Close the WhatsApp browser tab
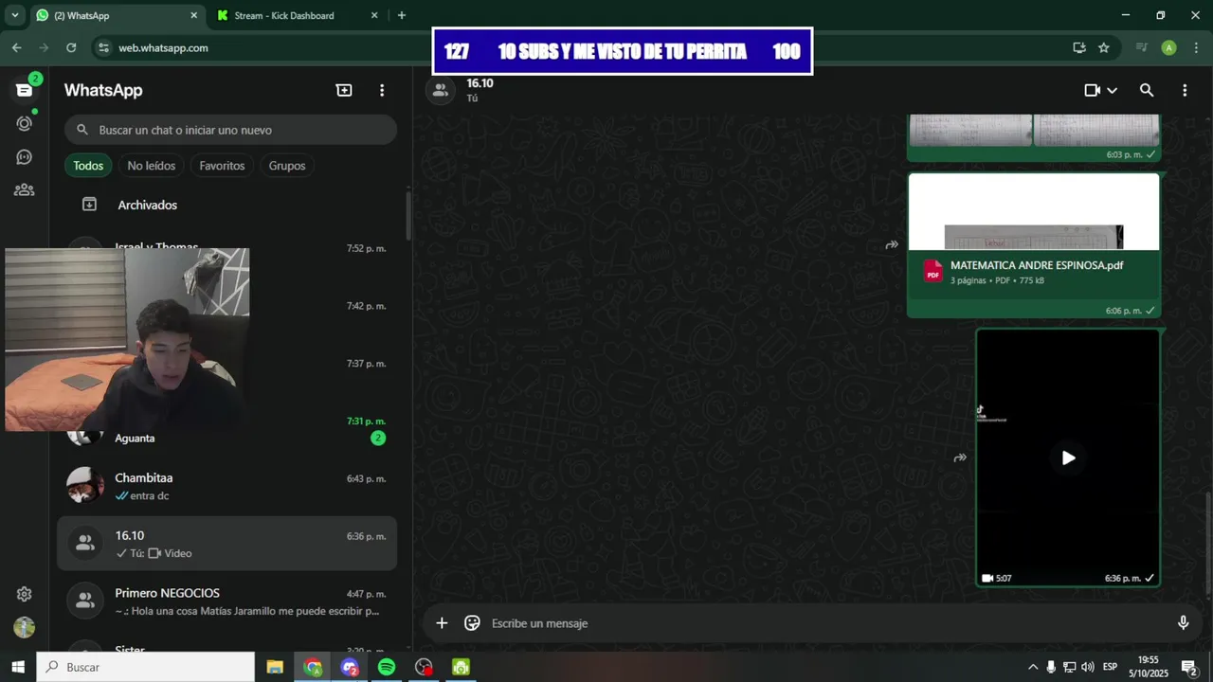This screenshot has width=1213, height=682. tap(194, 15)
